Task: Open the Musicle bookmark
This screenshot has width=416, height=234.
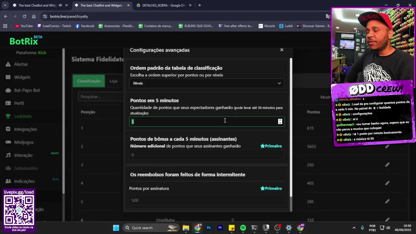Action: click(267, 26)
